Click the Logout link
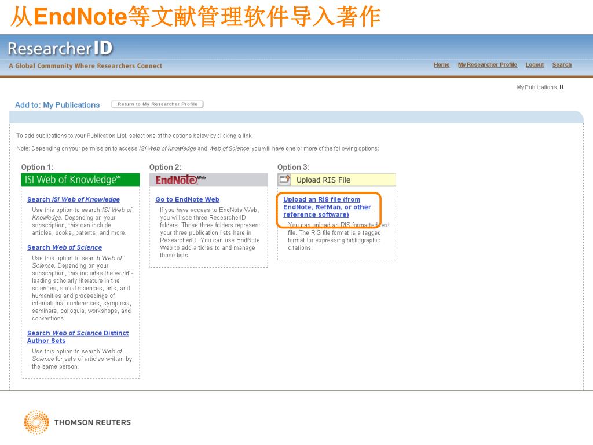 click(x=535, y=65)
